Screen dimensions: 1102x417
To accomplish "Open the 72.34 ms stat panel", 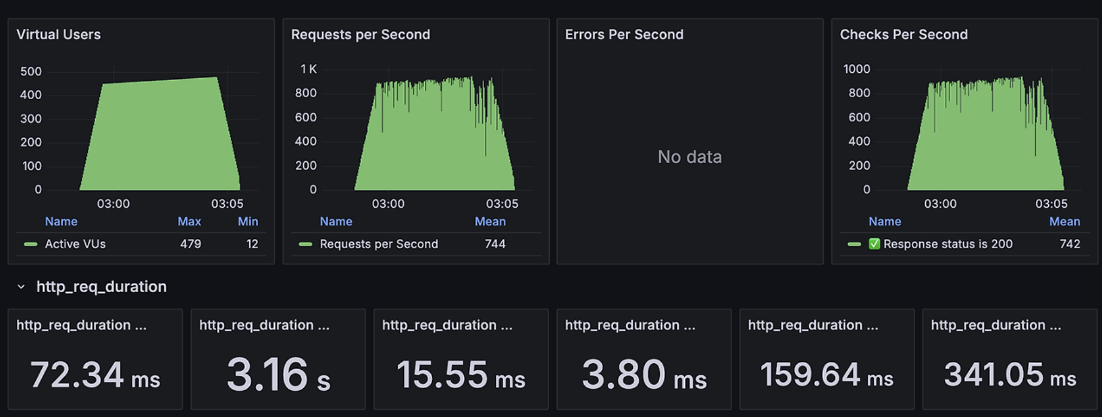I will [x=95, y=359].
